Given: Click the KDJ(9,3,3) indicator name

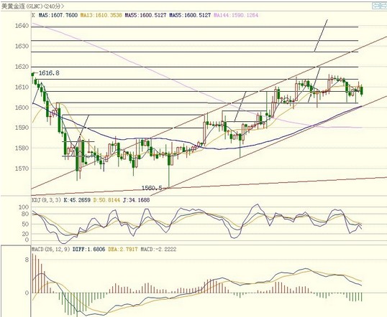Looking at the screenshot, I should [46, 200].
